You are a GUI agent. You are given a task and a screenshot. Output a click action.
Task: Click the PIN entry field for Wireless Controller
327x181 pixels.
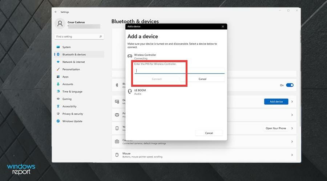(179, 71)
